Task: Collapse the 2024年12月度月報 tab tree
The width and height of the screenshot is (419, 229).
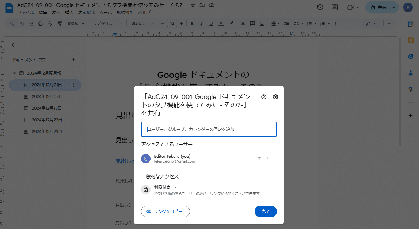Action: 15,73
